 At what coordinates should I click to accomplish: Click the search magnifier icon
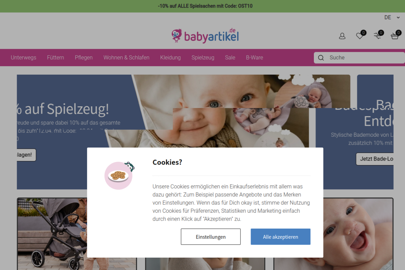(321, 58)
